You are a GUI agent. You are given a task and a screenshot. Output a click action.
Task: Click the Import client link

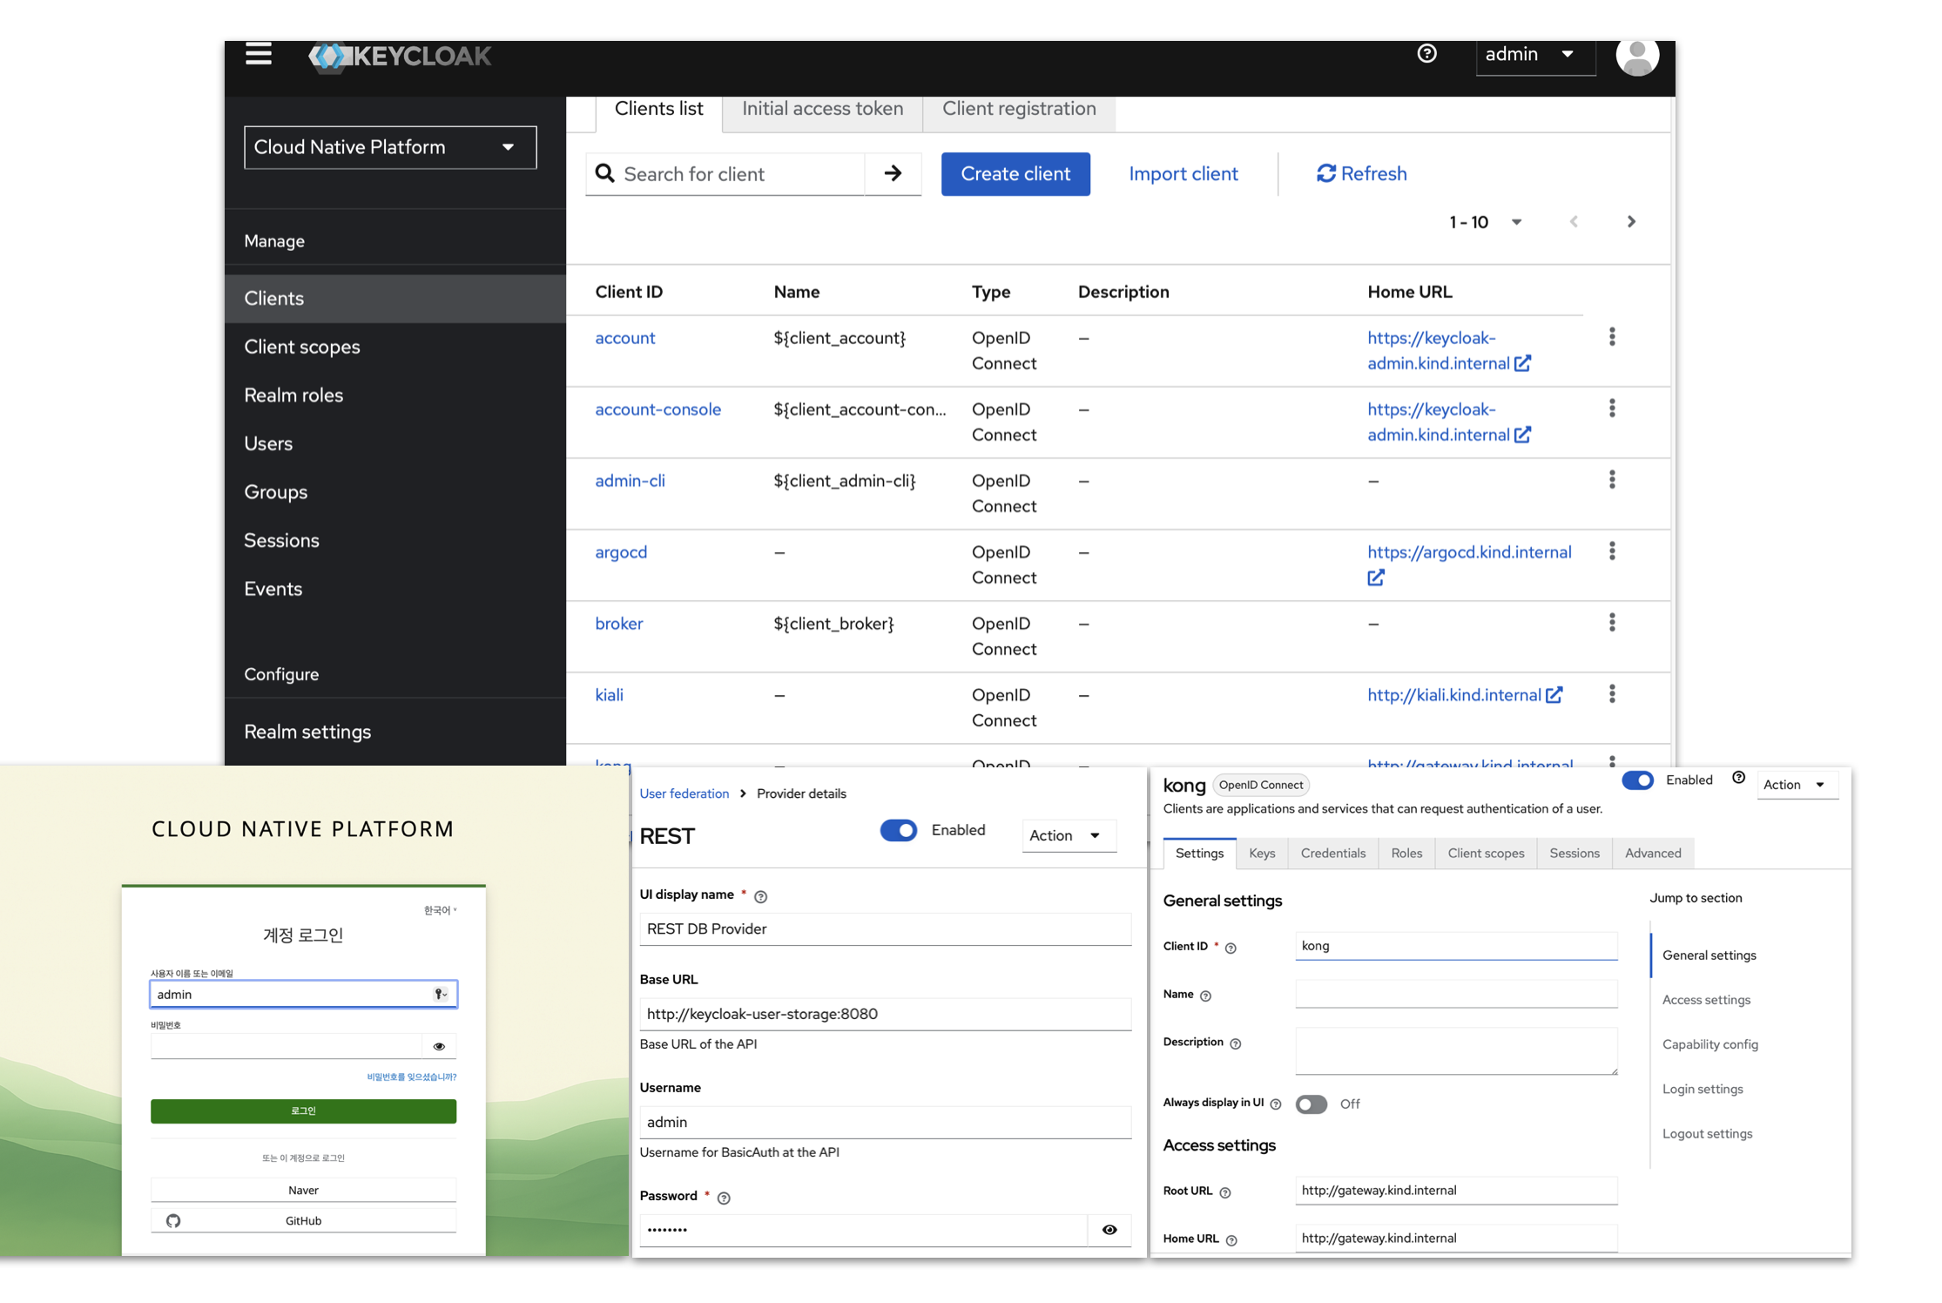[x=1183, y=173]
